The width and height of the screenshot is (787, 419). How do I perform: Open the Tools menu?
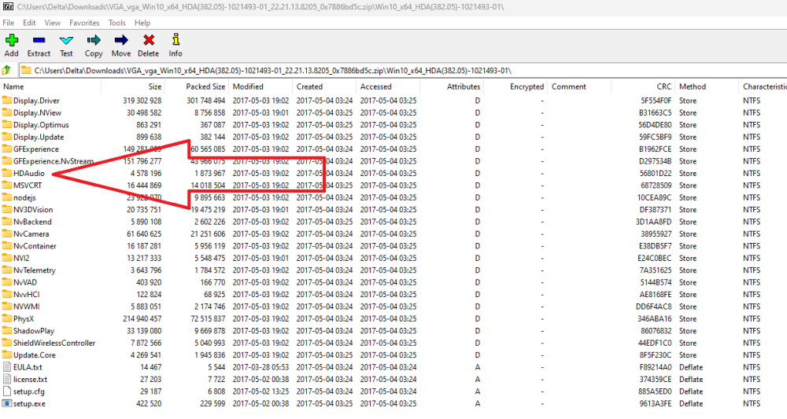116,23
